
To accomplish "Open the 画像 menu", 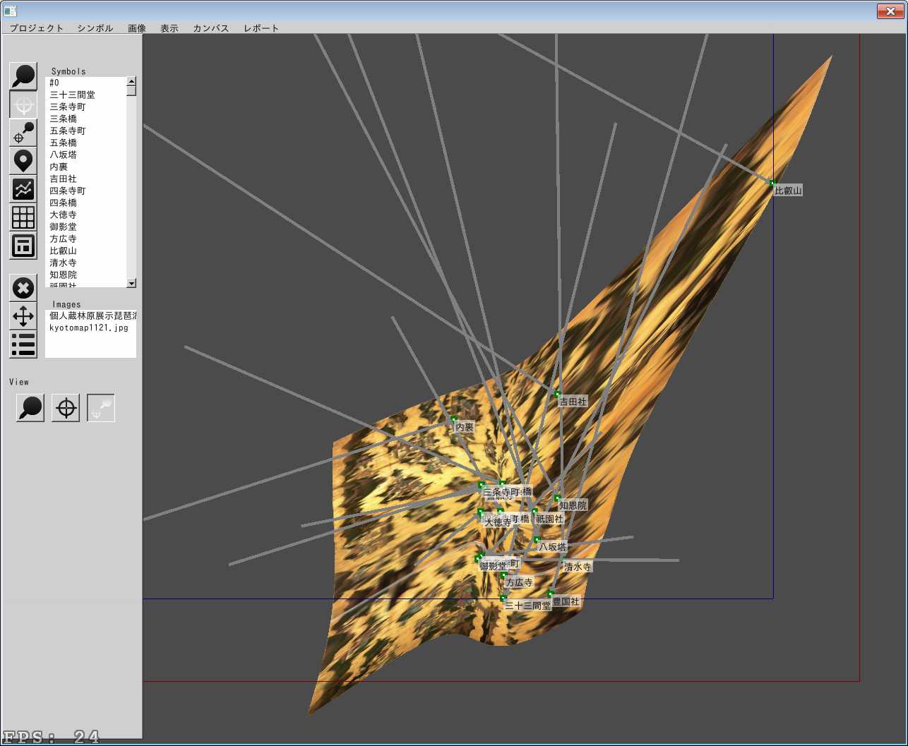I will coord(137,28).
